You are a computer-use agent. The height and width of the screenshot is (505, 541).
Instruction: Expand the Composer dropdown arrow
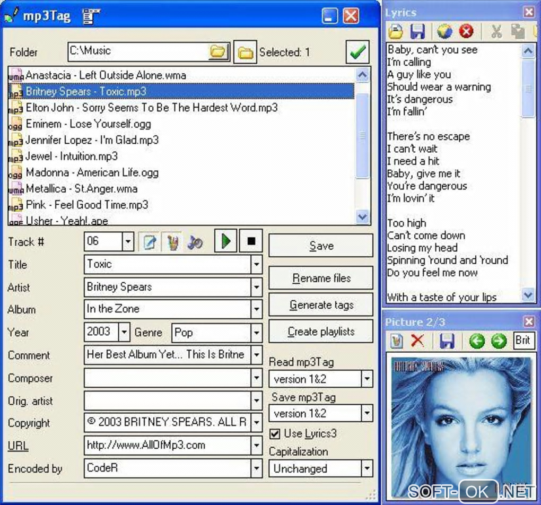pyautogui.click(x=256, y=378)
